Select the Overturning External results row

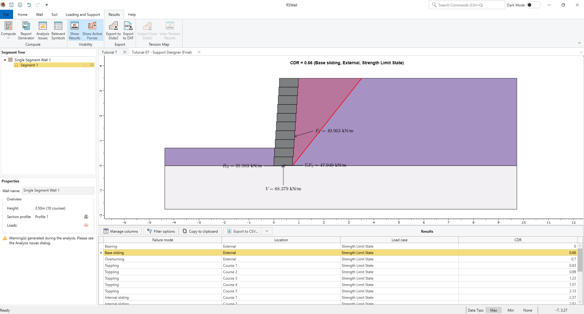click(x=340, y=259)
